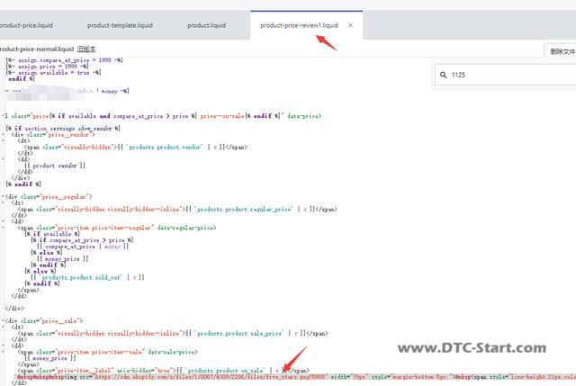Open the product-template.liquid tab
This screenshot has width=576, height=386.
120,25
